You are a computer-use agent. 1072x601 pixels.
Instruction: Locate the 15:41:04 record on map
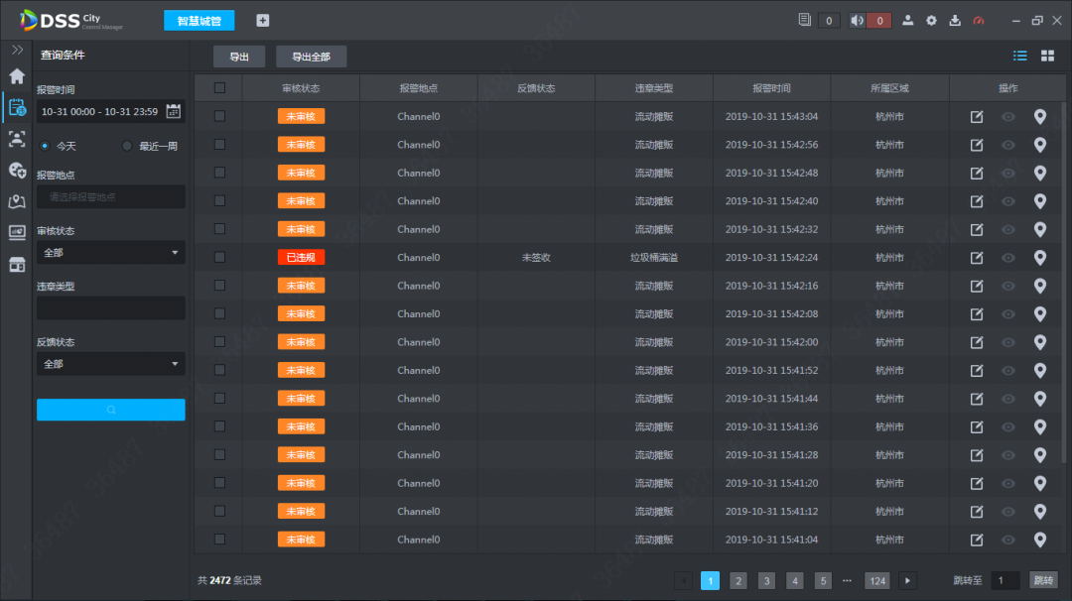(1040, 540)
